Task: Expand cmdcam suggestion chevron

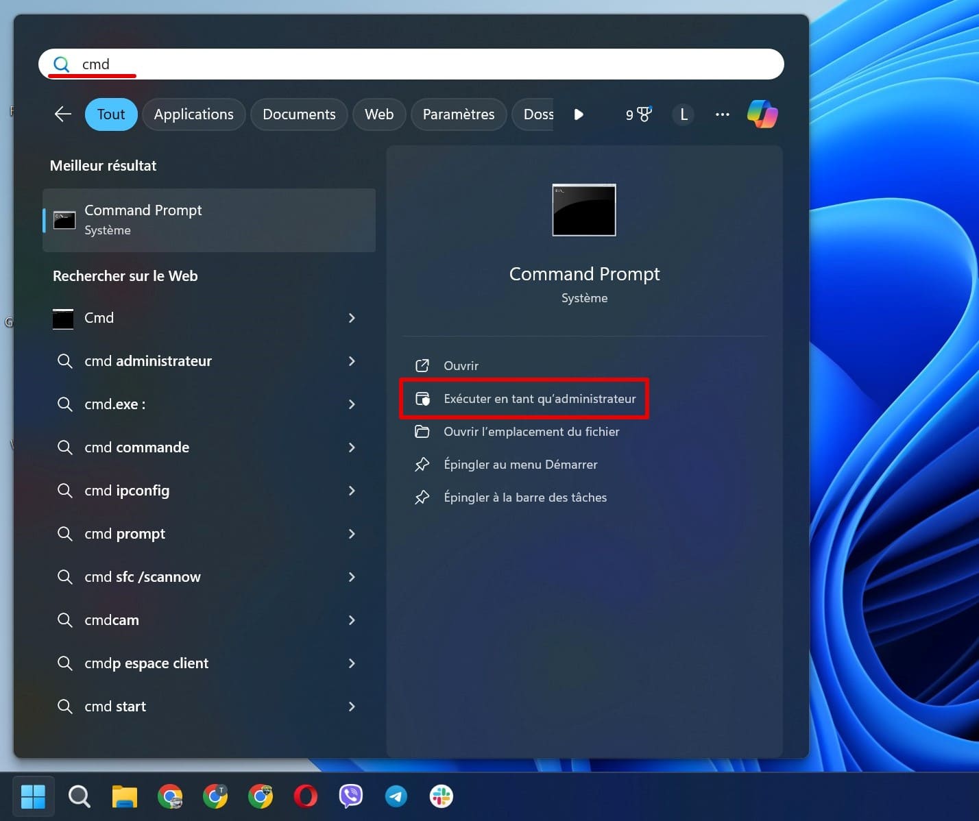Action: click(x=352, y=620)
